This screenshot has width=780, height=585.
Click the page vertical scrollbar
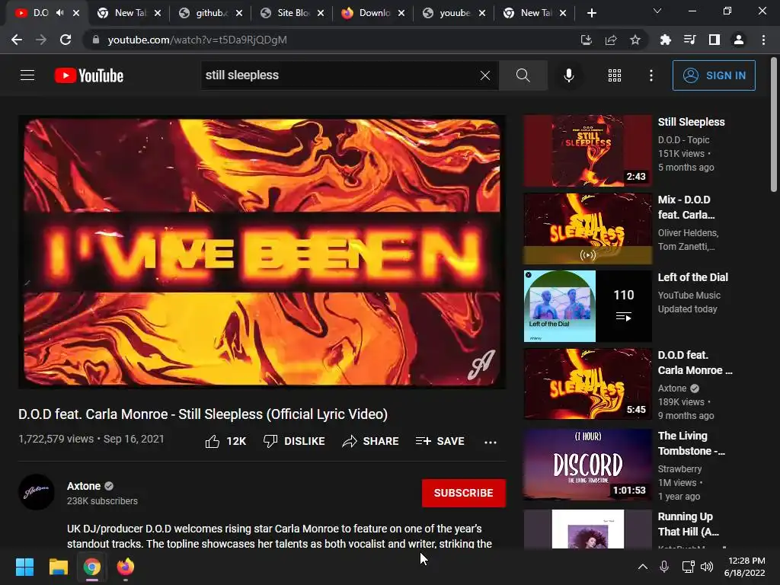774,124
